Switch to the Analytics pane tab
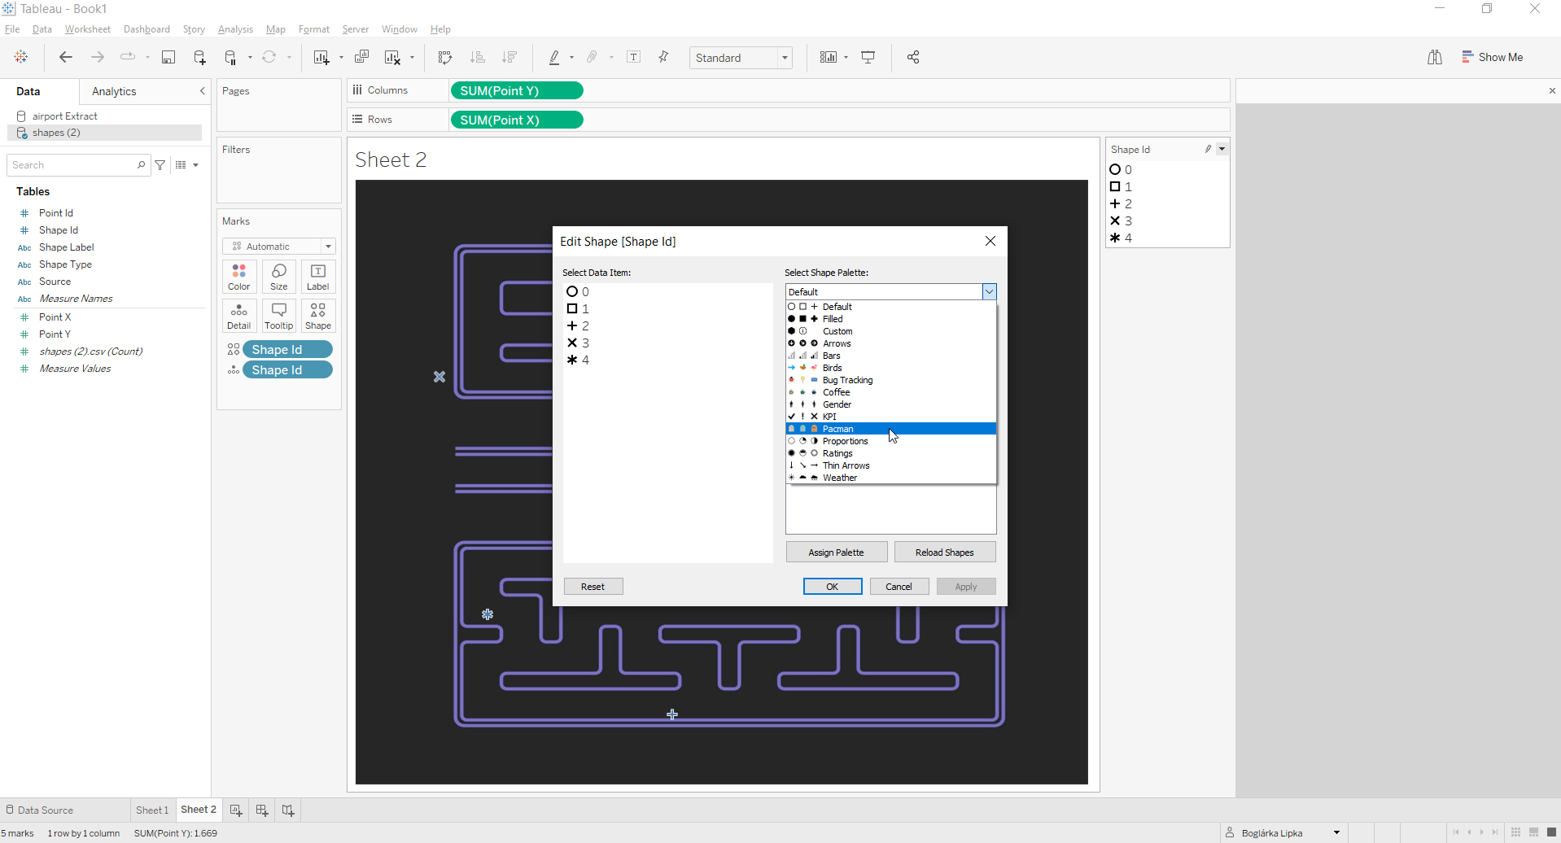The height and width of the screenshot is (843, 1561). tap(114, 91)
